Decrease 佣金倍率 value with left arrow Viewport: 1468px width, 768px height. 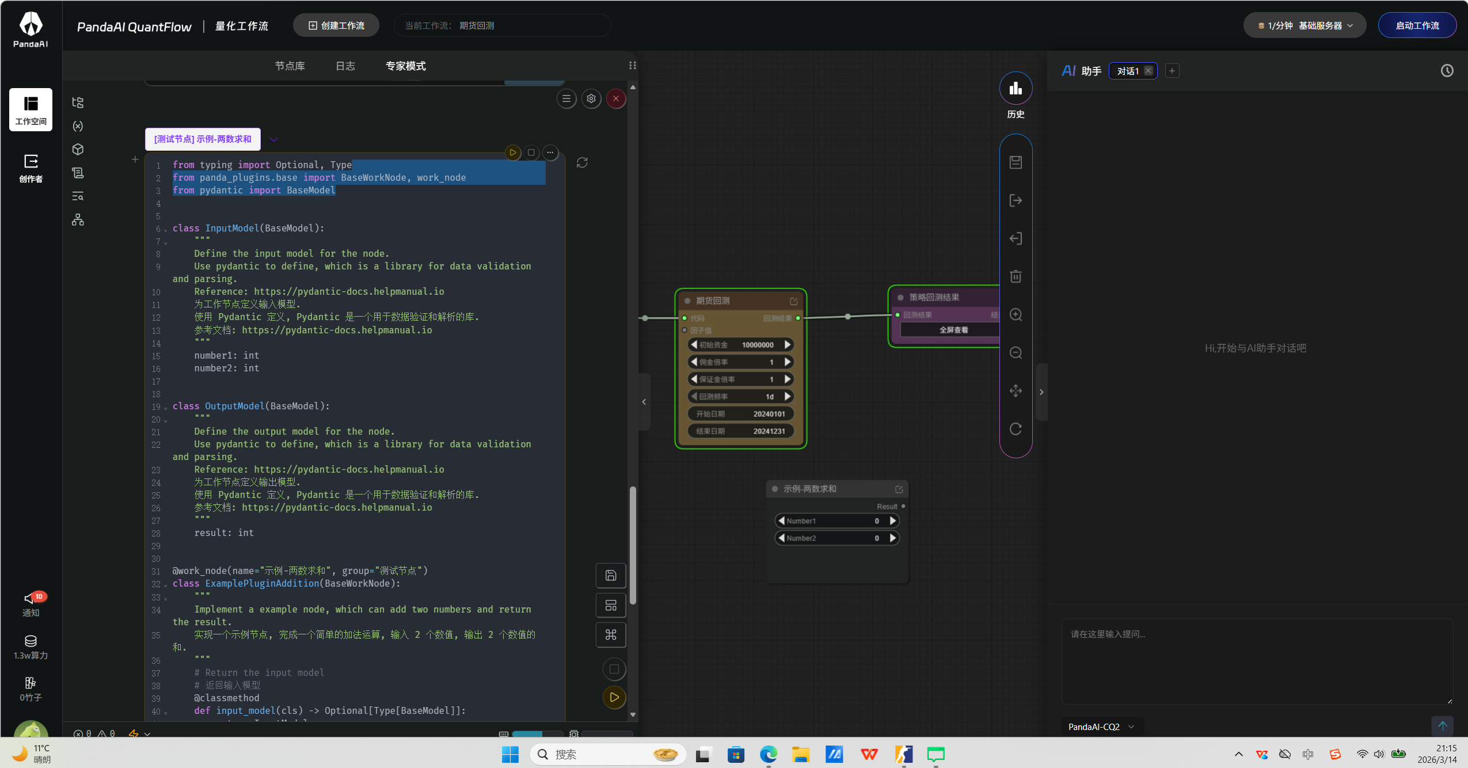pyautogui.click(x=694, y=362)
